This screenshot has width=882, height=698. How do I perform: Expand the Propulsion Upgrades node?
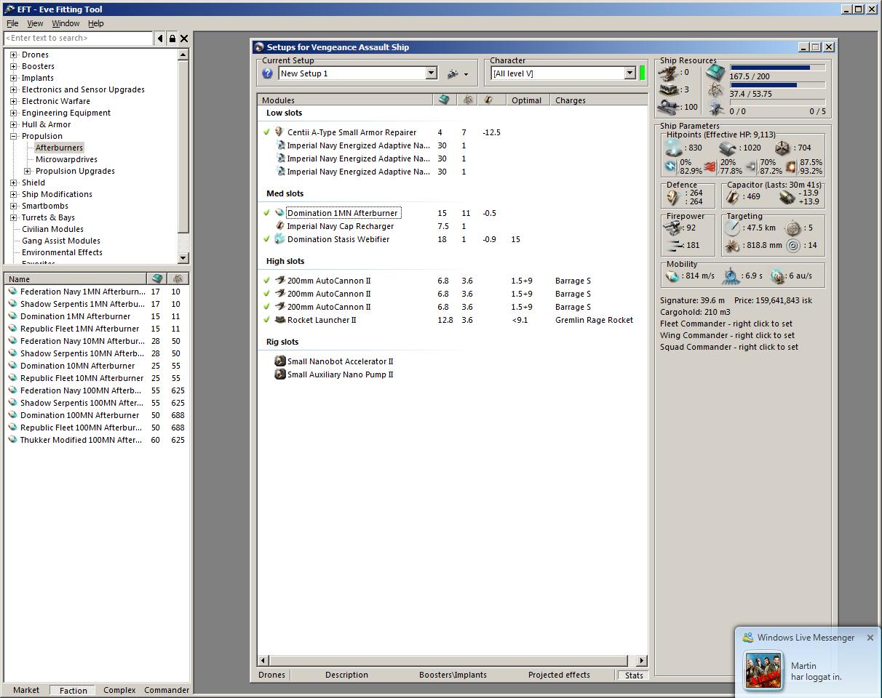point(27,171)
